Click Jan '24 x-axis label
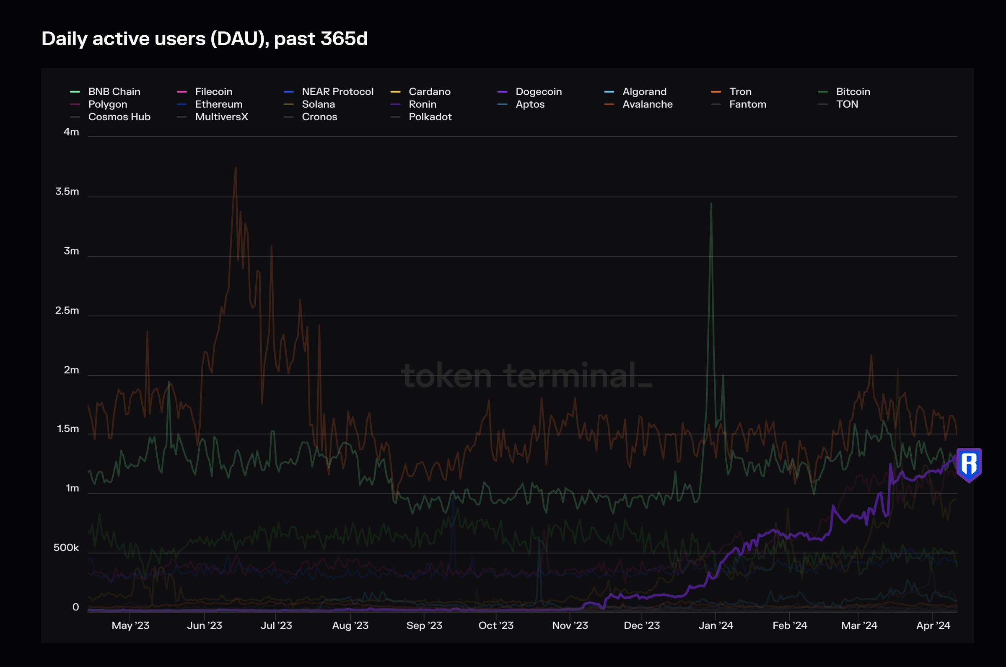 click(716, 625)
